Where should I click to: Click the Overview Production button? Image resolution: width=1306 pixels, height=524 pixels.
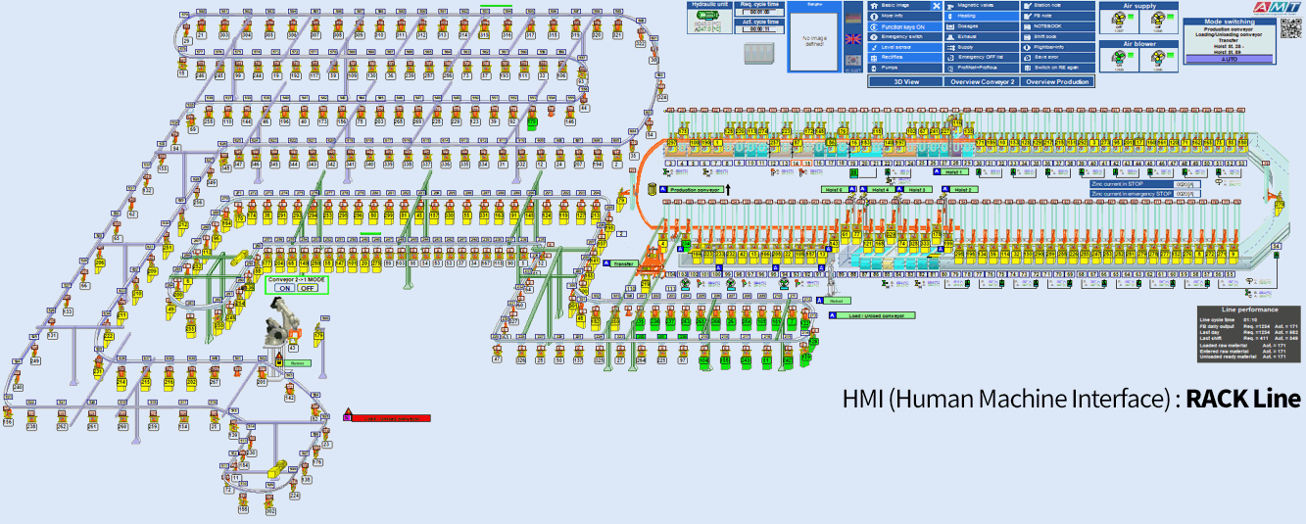pos(1057,82)
